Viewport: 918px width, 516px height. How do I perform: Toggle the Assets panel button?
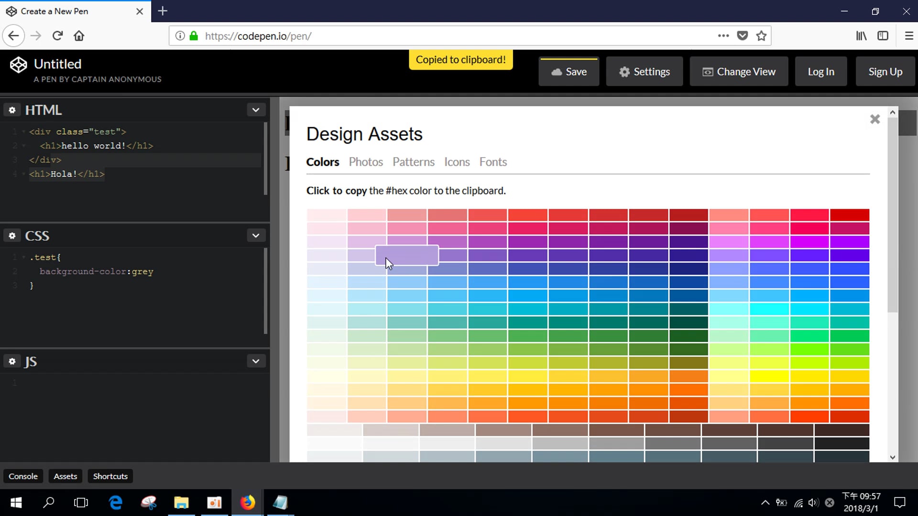pos(65,476)
